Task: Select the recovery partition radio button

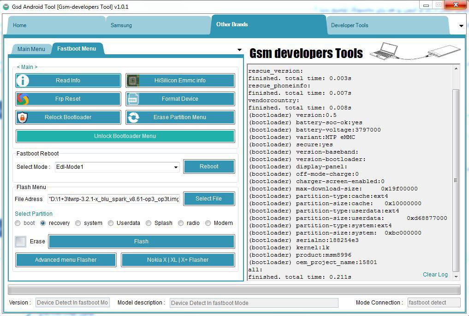Action: click(43, 223)
